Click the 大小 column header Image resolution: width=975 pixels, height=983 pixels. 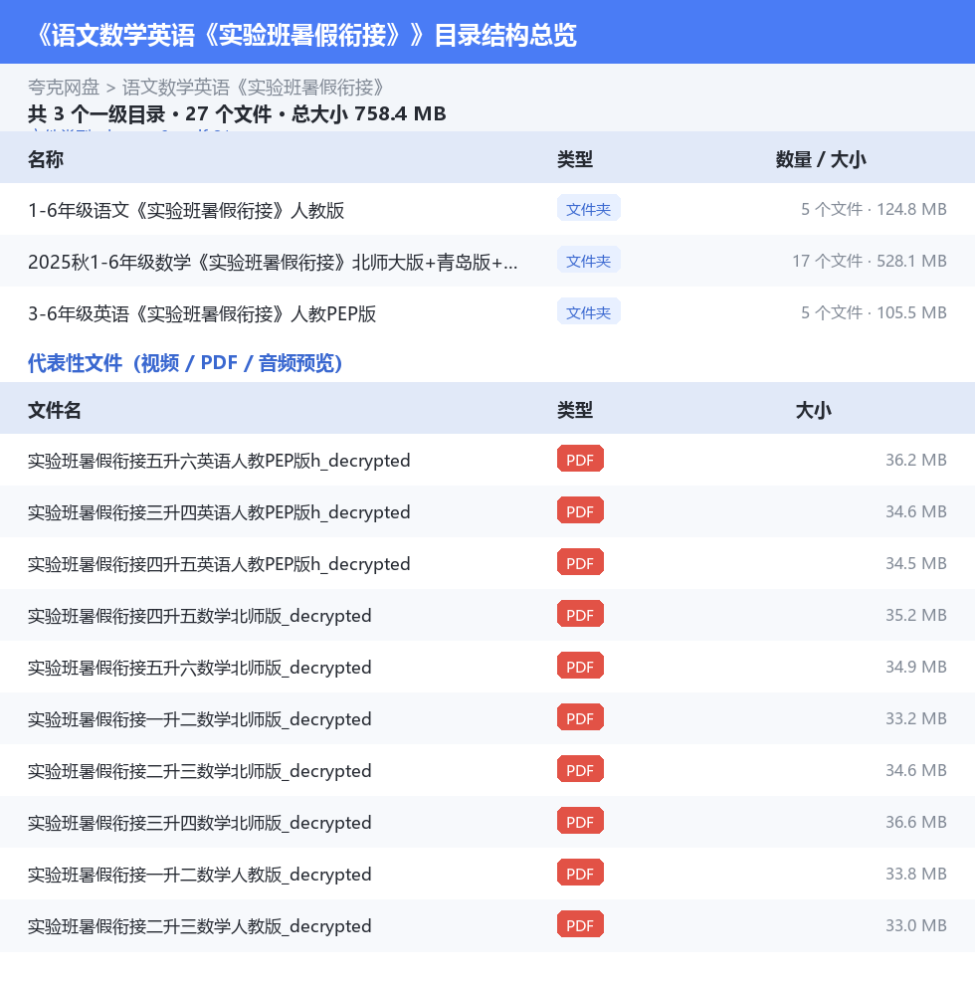[x=813, y=410]
